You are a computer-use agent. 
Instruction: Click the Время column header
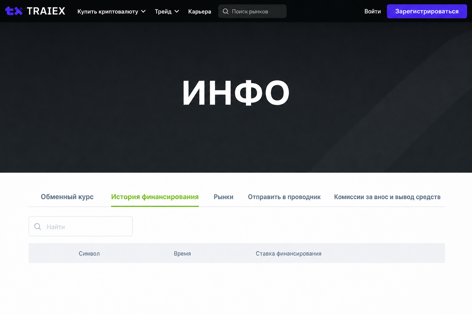182,254
